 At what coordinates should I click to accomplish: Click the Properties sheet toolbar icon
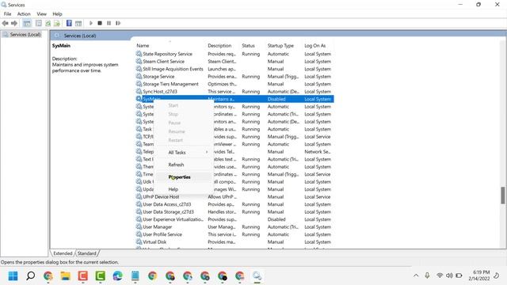pyautogui.click(x=39, y=23)
